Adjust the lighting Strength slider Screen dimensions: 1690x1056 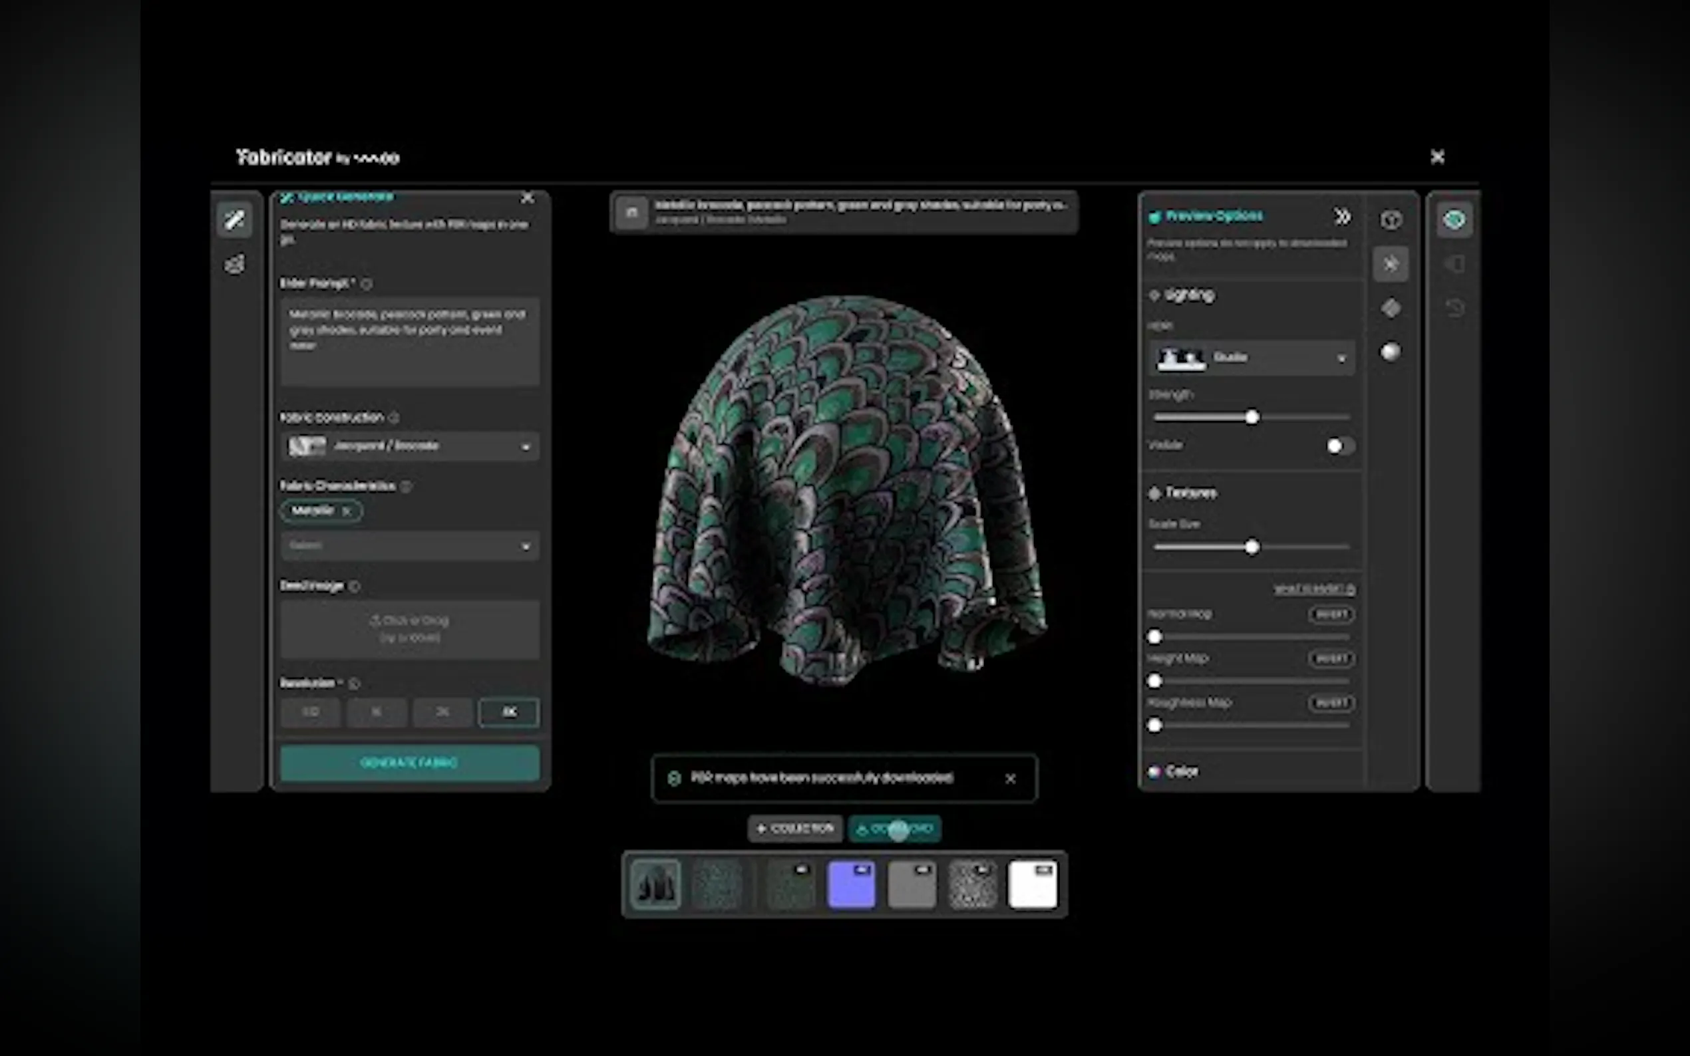point(1252,418)
